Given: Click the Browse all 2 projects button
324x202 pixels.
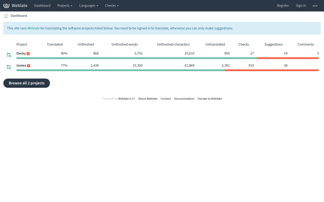Looking at the screenshot, I should click(x=26, y=83).
